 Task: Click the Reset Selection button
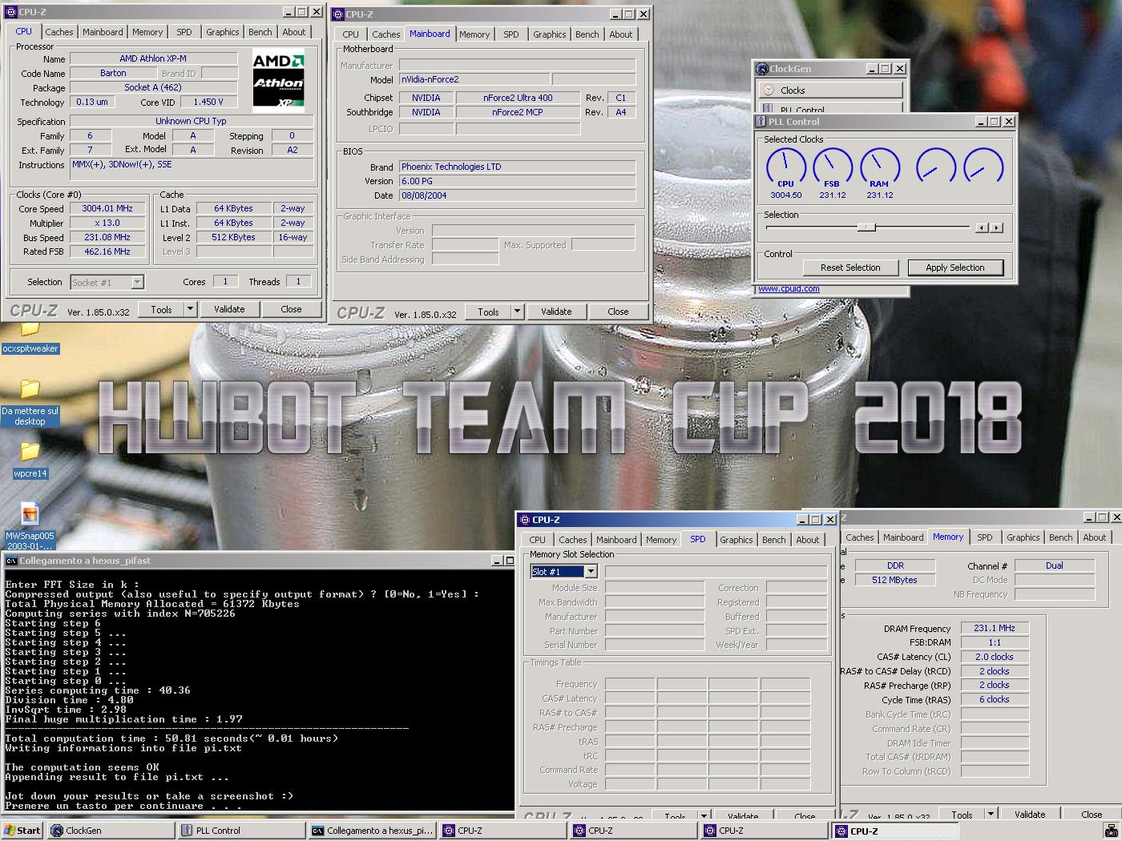850,268
